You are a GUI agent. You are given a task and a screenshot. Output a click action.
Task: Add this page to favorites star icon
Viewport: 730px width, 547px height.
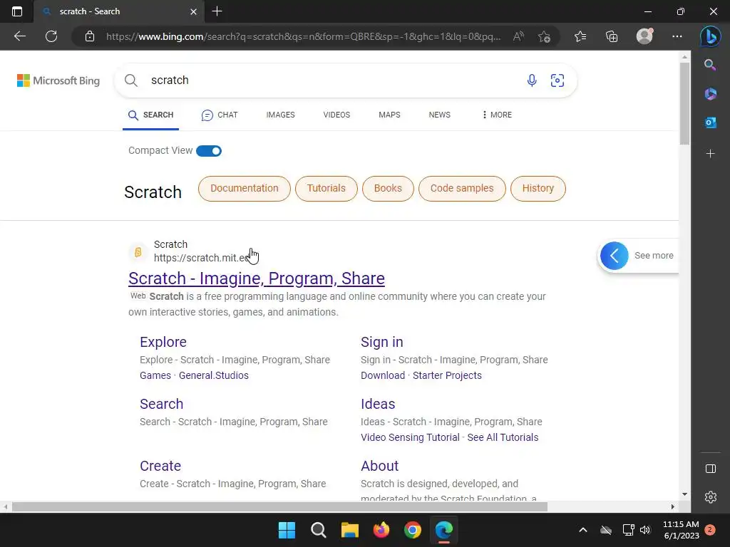pos(544,36)
